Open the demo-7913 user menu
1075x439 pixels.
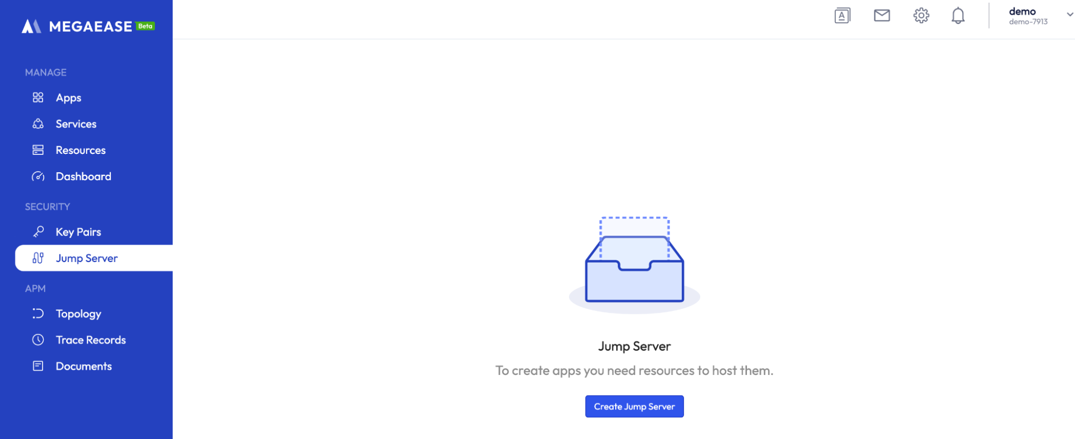1028,16
